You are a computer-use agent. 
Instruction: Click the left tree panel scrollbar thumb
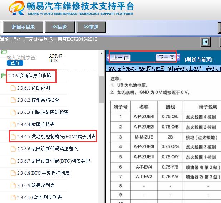point(101,90)
